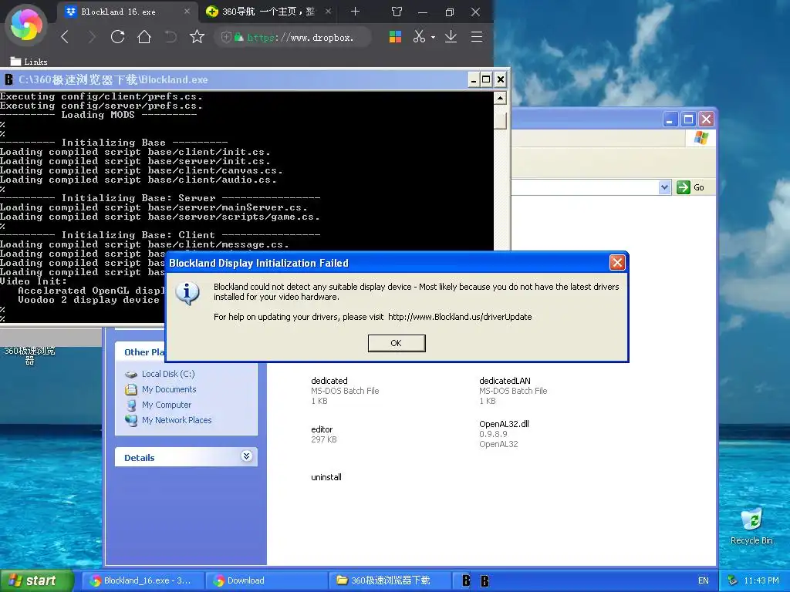Viewport: 790px width, 592px height.
Task: Minimize the Explorer window
Action: tap(670, 119)
